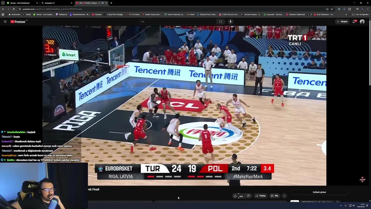Open the Discord bookmark
The height and width of the screenshot is (209, 371).
click(x=229, y=15)
